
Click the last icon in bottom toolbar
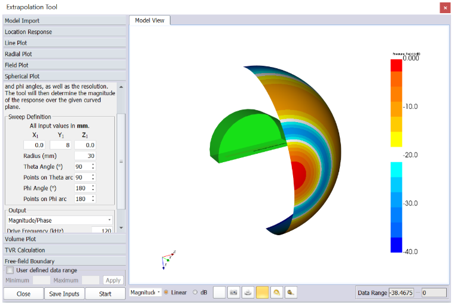[x=291, y=293]
